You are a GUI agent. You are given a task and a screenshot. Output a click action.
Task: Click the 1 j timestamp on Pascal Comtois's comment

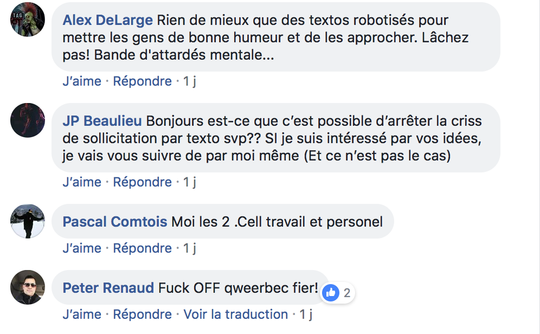pyautogui.click(x=189, y=248)
